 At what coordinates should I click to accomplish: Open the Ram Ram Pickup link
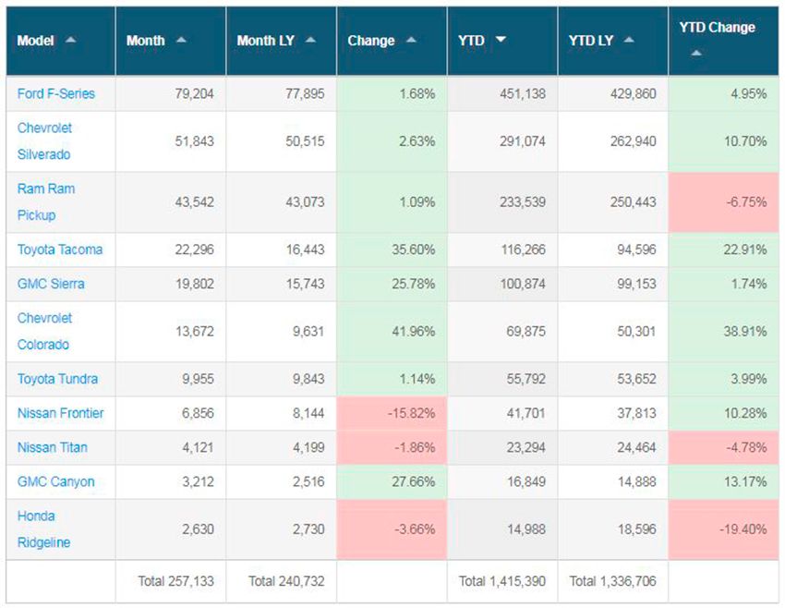click(x=45, y=201)
